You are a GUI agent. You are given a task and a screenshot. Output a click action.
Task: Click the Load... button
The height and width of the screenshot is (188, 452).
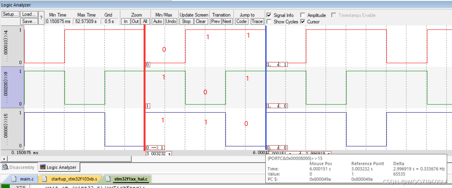(x=29, y=14)
